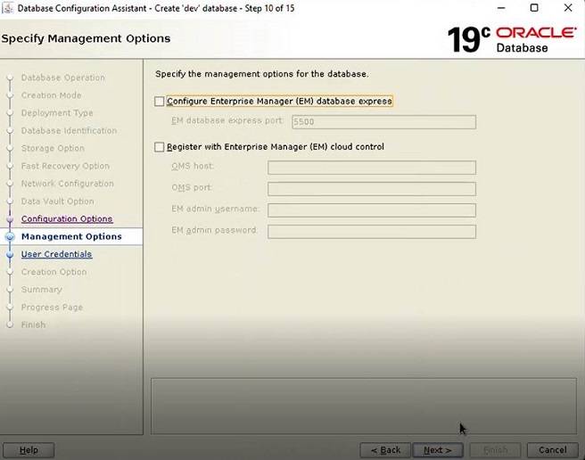Viewport: 585px width, 460px height.
Task: Minimize the Database Configuration Assistant window
Action: click(501, 8)
